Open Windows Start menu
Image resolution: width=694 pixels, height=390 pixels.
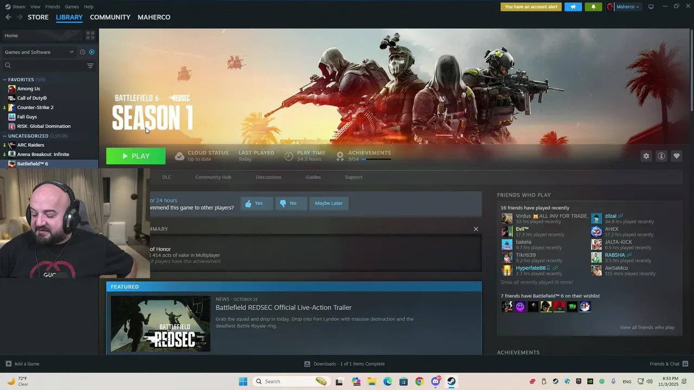(243, 381)
